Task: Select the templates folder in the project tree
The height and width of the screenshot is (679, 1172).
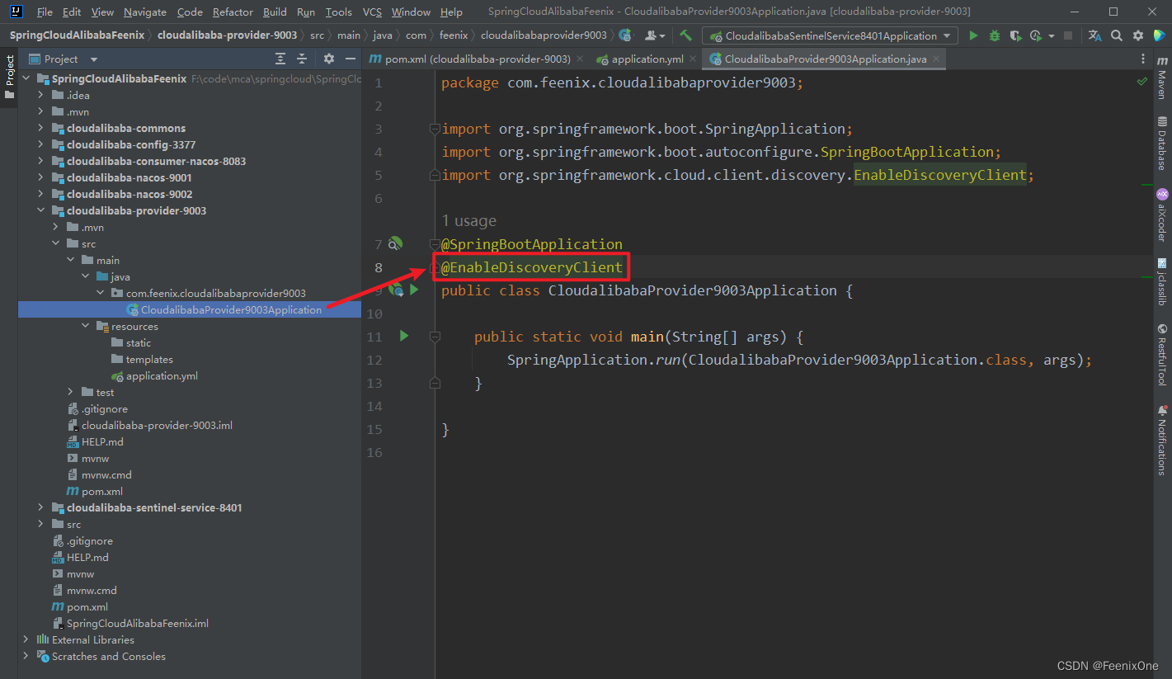Action: [x=149, y=359]
